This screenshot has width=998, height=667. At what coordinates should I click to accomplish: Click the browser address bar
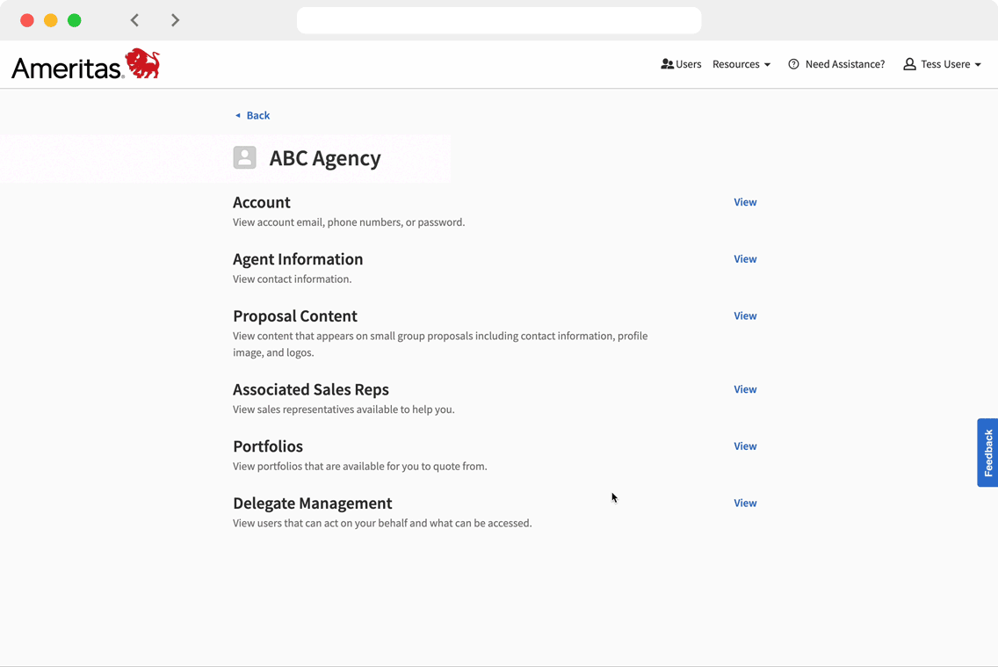(x=499, y=20)
